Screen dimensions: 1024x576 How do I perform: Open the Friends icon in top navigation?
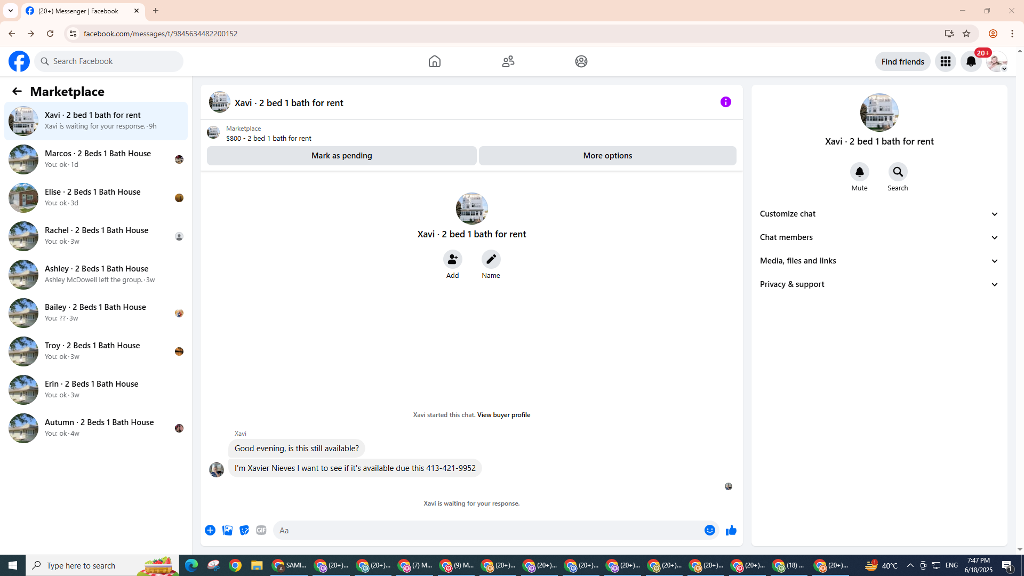508,61
